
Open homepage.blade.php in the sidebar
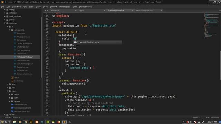23,108
